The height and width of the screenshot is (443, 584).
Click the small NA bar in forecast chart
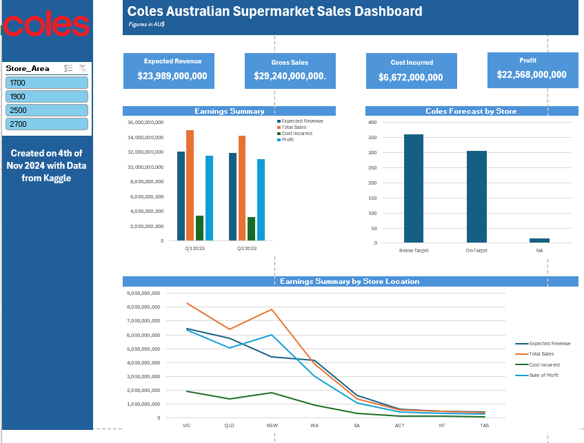point(539,240)
